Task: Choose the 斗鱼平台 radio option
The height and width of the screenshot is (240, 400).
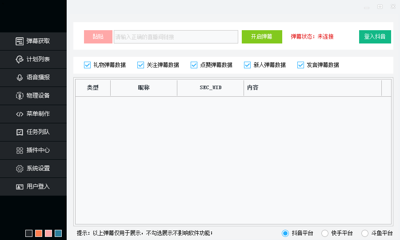Action: 365,233
